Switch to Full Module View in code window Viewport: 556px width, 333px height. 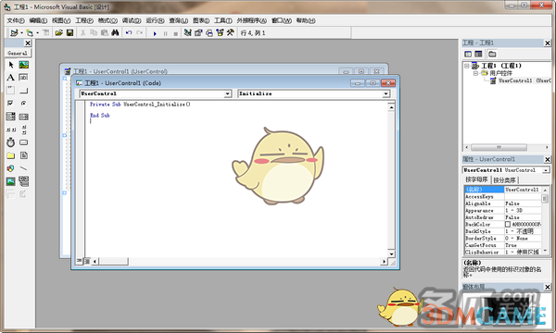pyautogui.click(x=87, y=261)
